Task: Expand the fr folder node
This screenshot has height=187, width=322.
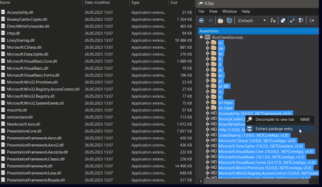Action: [207, 59]
